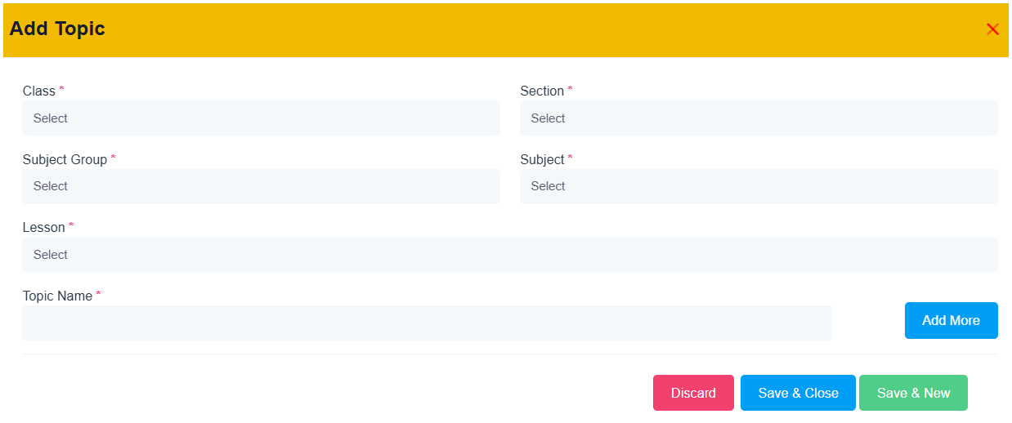Viewport: 1012px width, 423px height.
Task: Click the Subject field label
Action: point(542,159)
